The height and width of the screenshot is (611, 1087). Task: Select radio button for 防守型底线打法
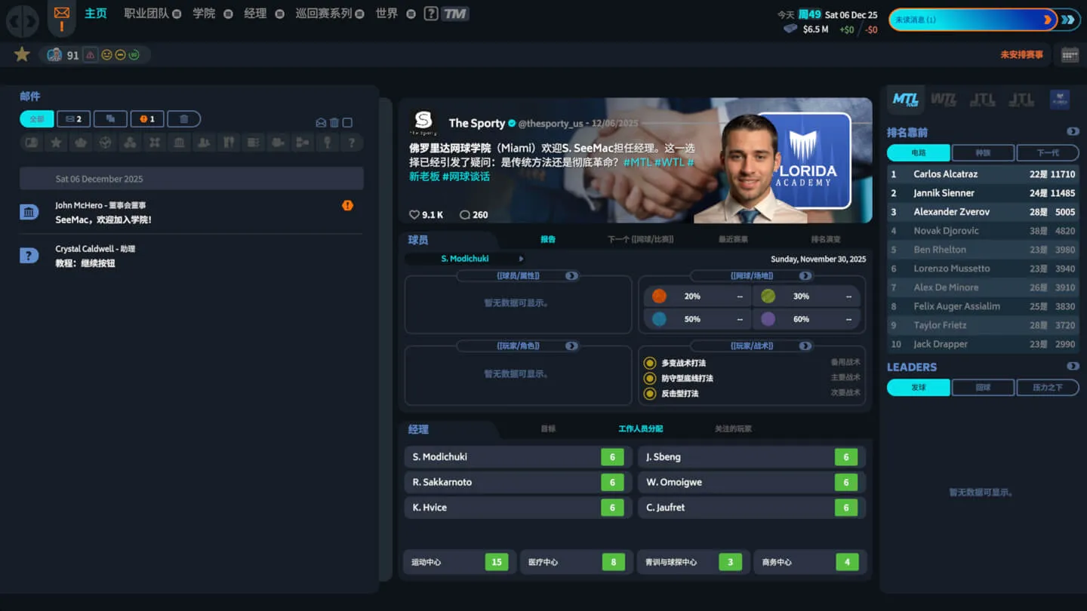(x=649, y=378)
